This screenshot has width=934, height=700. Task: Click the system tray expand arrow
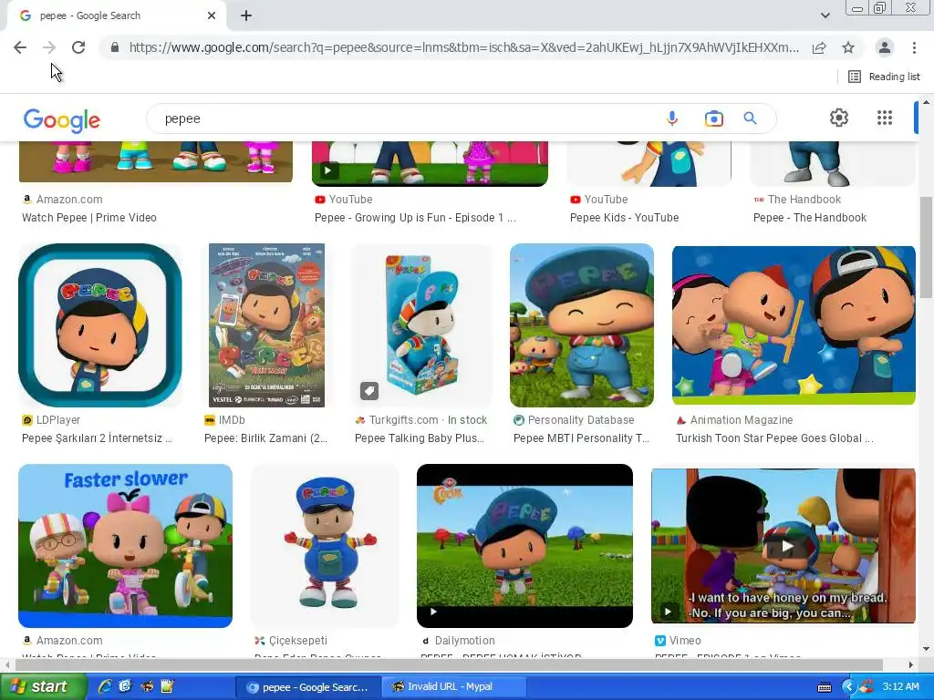click(x=848, y=687)
